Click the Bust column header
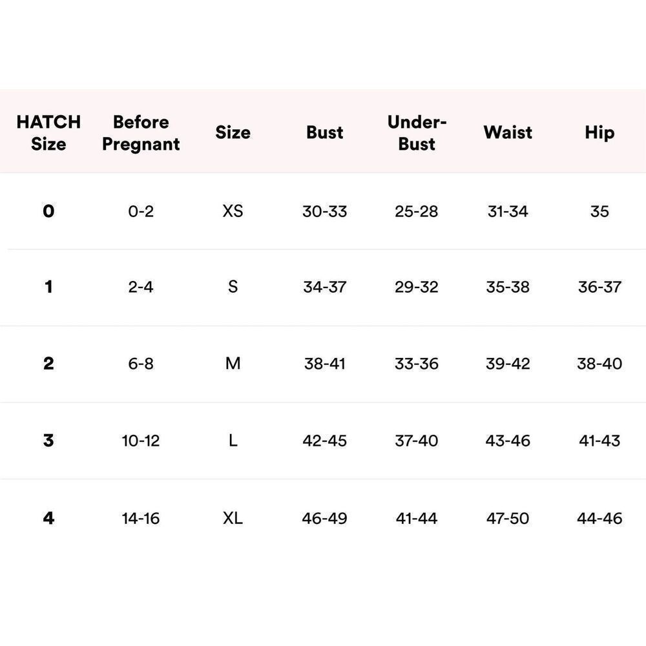This screenshot has height=646, width=646. [325, 132]
